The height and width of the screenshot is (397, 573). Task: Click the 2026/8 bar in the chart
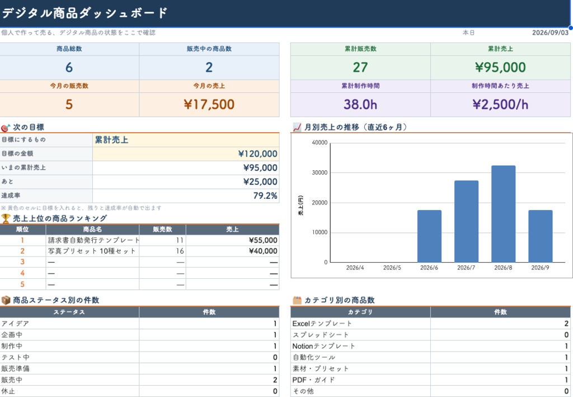(503, 214)
